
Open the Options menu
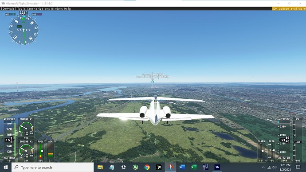coord(44,8)
